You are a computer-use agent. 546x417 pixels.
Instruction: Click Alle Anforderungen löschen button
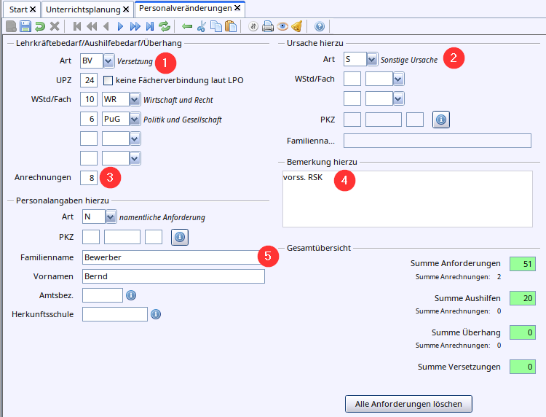408,404
